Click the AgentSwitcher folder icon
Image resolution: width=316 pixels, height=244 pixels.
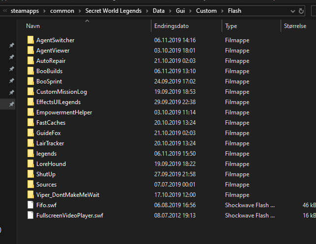click(x=30, y=40)
